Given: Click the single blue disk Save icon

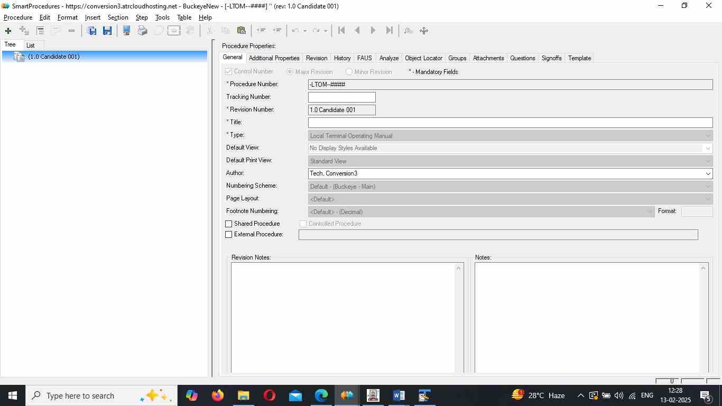Looking at the screenshot, I should [107, 31].
